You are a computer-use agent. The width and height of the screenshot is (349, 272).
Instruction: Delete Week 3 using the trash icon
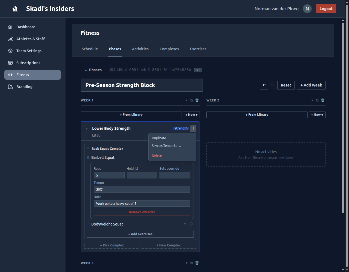(197, 263)
